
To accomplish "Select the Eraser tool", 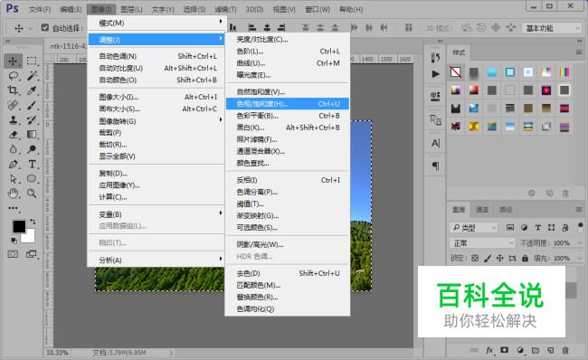I will pyautogui.click(x=14, y=135).
